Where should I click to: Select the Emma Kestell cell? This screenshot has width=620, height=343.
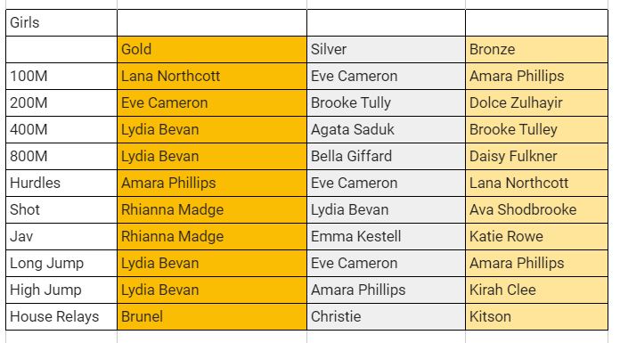tap(387, 236)
